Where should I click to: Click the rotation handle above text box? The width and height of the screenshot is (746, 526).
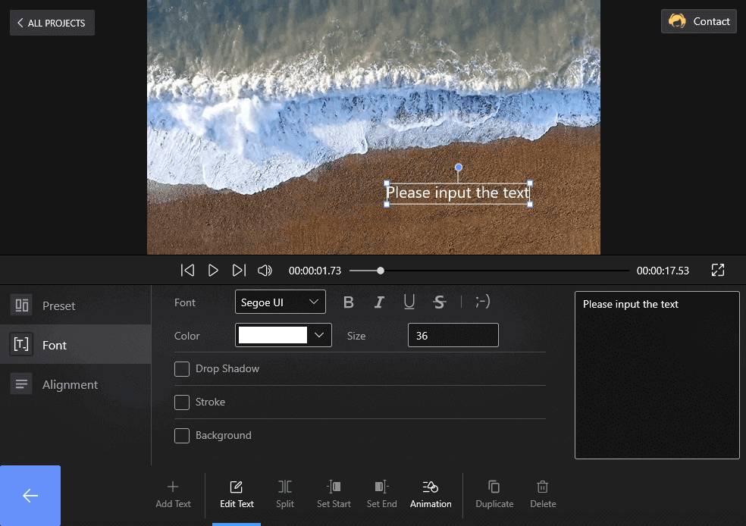click(x=458, y=168)
